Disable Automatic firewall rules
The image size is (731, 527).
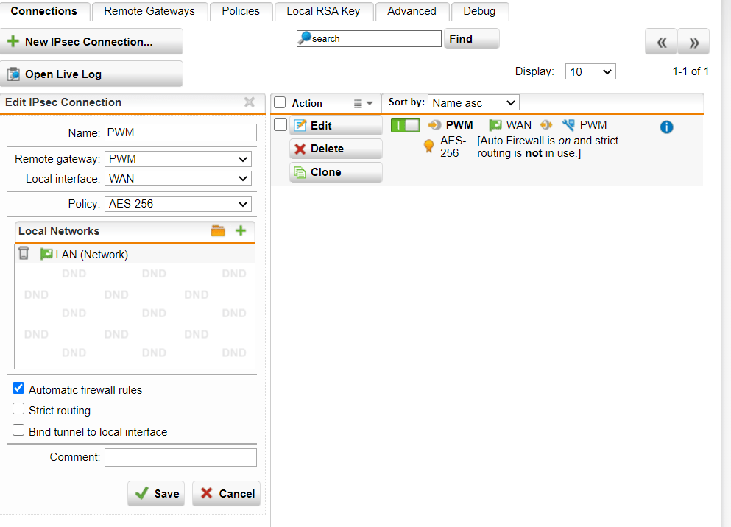pos(18,388)
